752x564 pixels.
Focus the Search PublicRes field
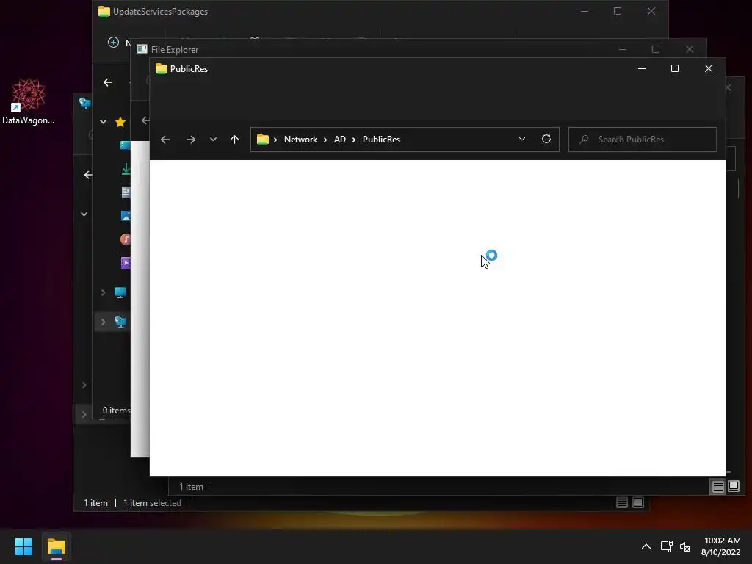[x=642, y=140]
